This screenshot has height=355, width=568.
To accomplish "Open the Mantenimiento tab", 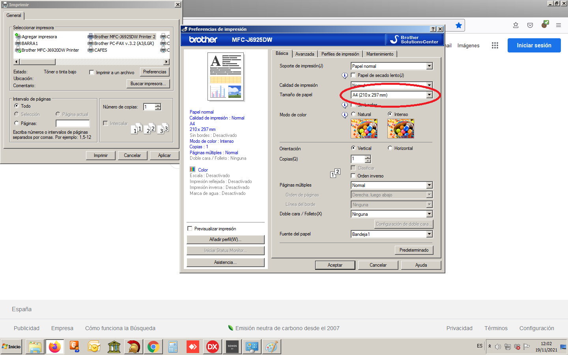I will [380, 54].
